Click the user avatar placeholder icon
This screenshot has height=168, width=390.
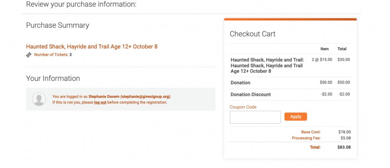pos(39,99)
